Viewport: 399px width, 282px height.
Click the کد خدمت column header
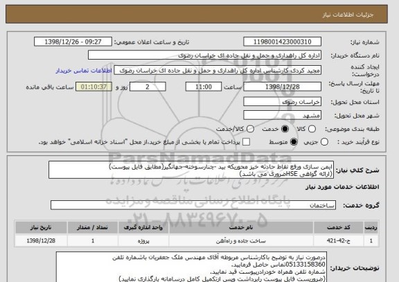point(339,227)
